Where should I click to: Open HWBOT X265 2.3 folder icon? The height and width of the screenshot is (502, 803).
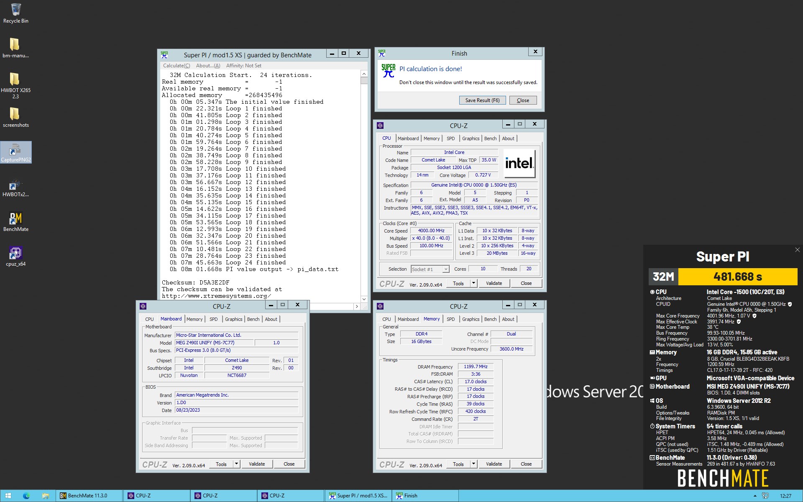(15, 85)
